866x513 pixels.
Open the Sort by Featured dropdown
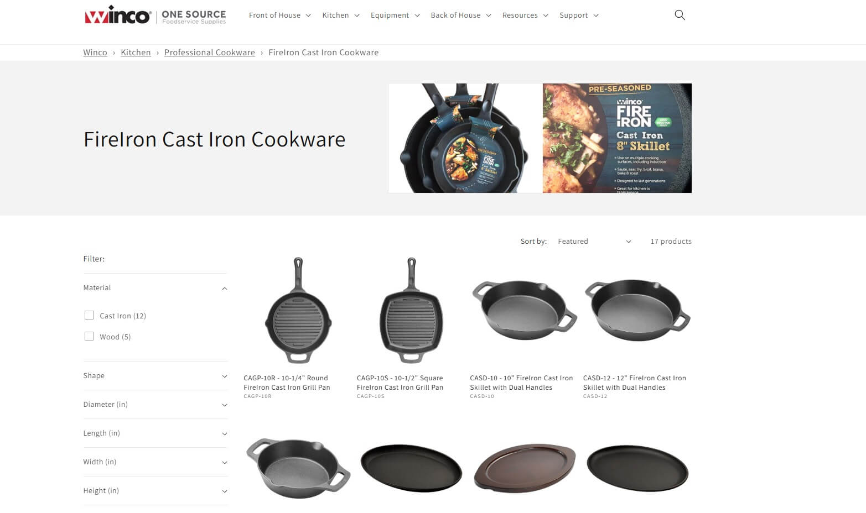pyautogui.click(x=595, y=241)
